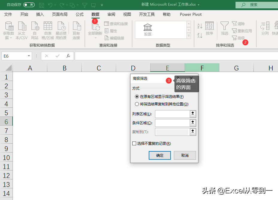Click the 筛选 (Filter) funnel icon
This screenshot has height=200, width=278.
(x=224, y=27)
